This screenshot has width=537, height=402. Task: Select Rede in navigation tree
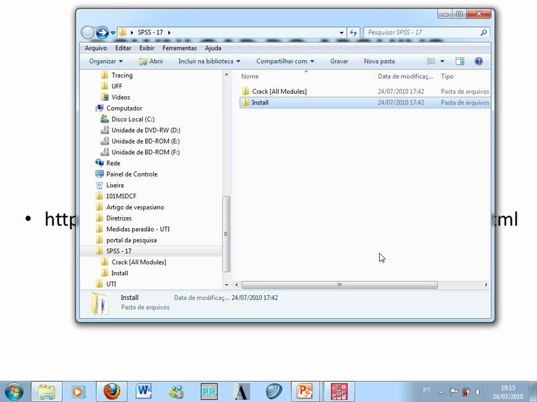coord(108,163)
